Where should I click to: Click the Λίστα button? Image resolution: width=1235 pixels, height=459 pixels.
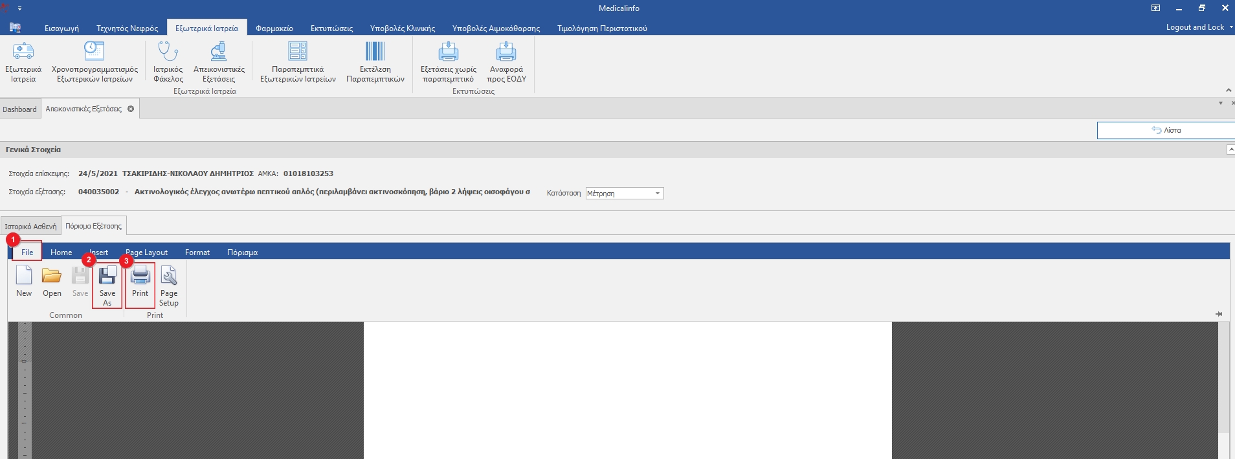(1166, 130)
